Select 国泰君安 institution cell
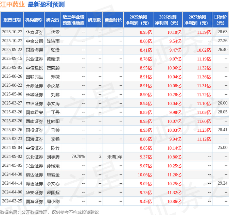Image resolution: width=229 pixels, height=215 pixels. (x=34, y=112)
